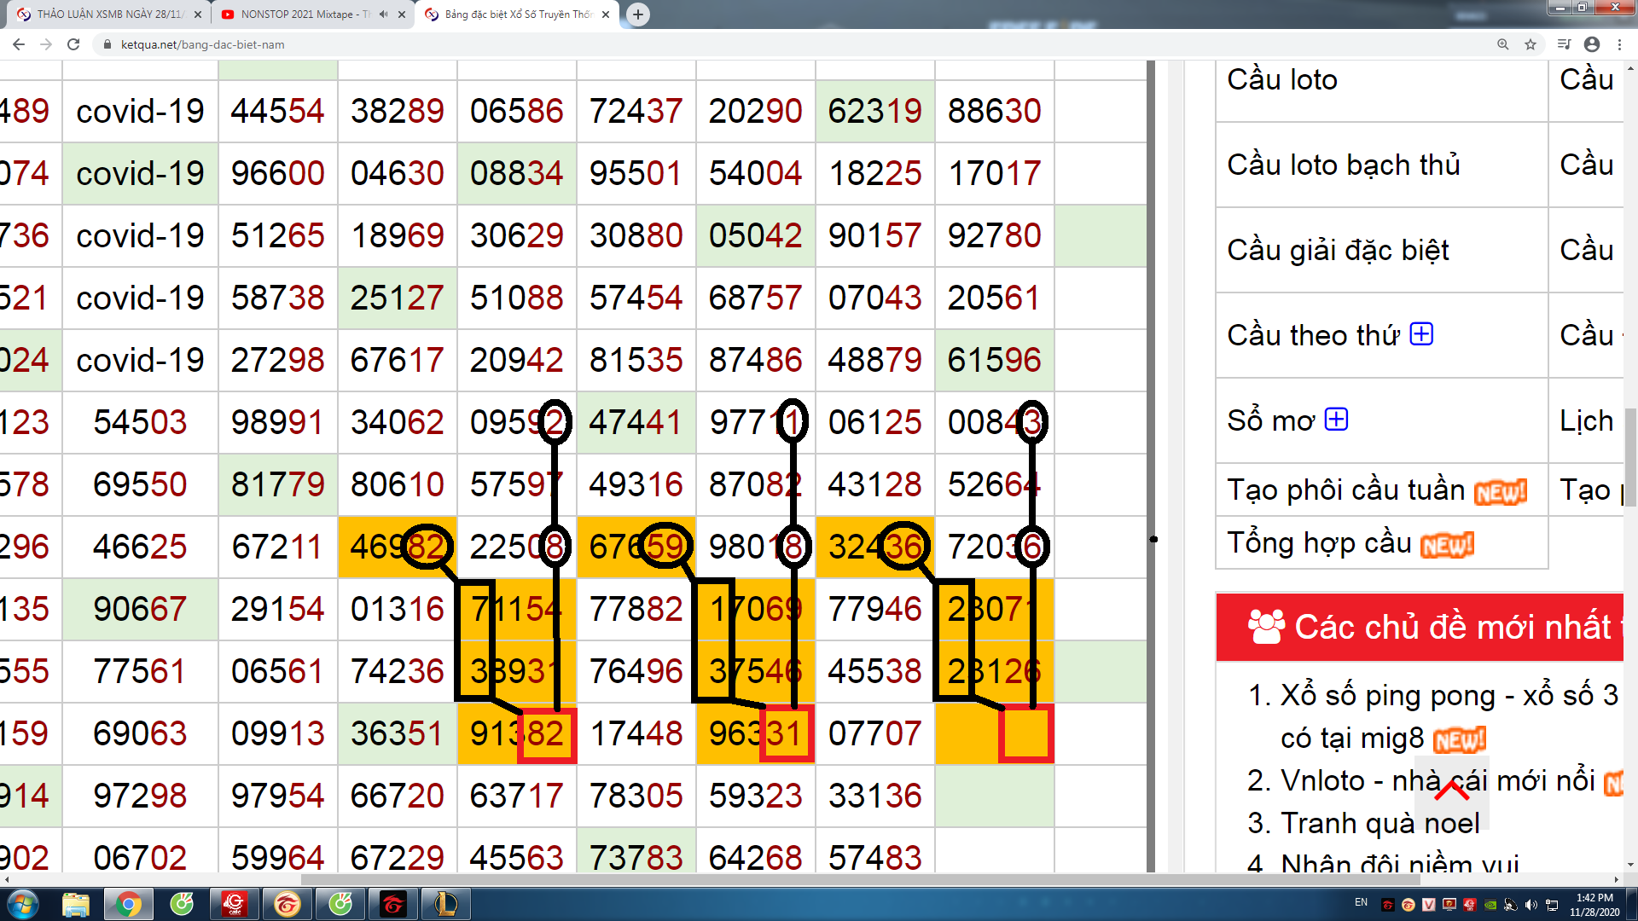Viewport: 1638px width, 921px height.
Task: Reload the ketqua.net page
Action: [x=73, y=44]
